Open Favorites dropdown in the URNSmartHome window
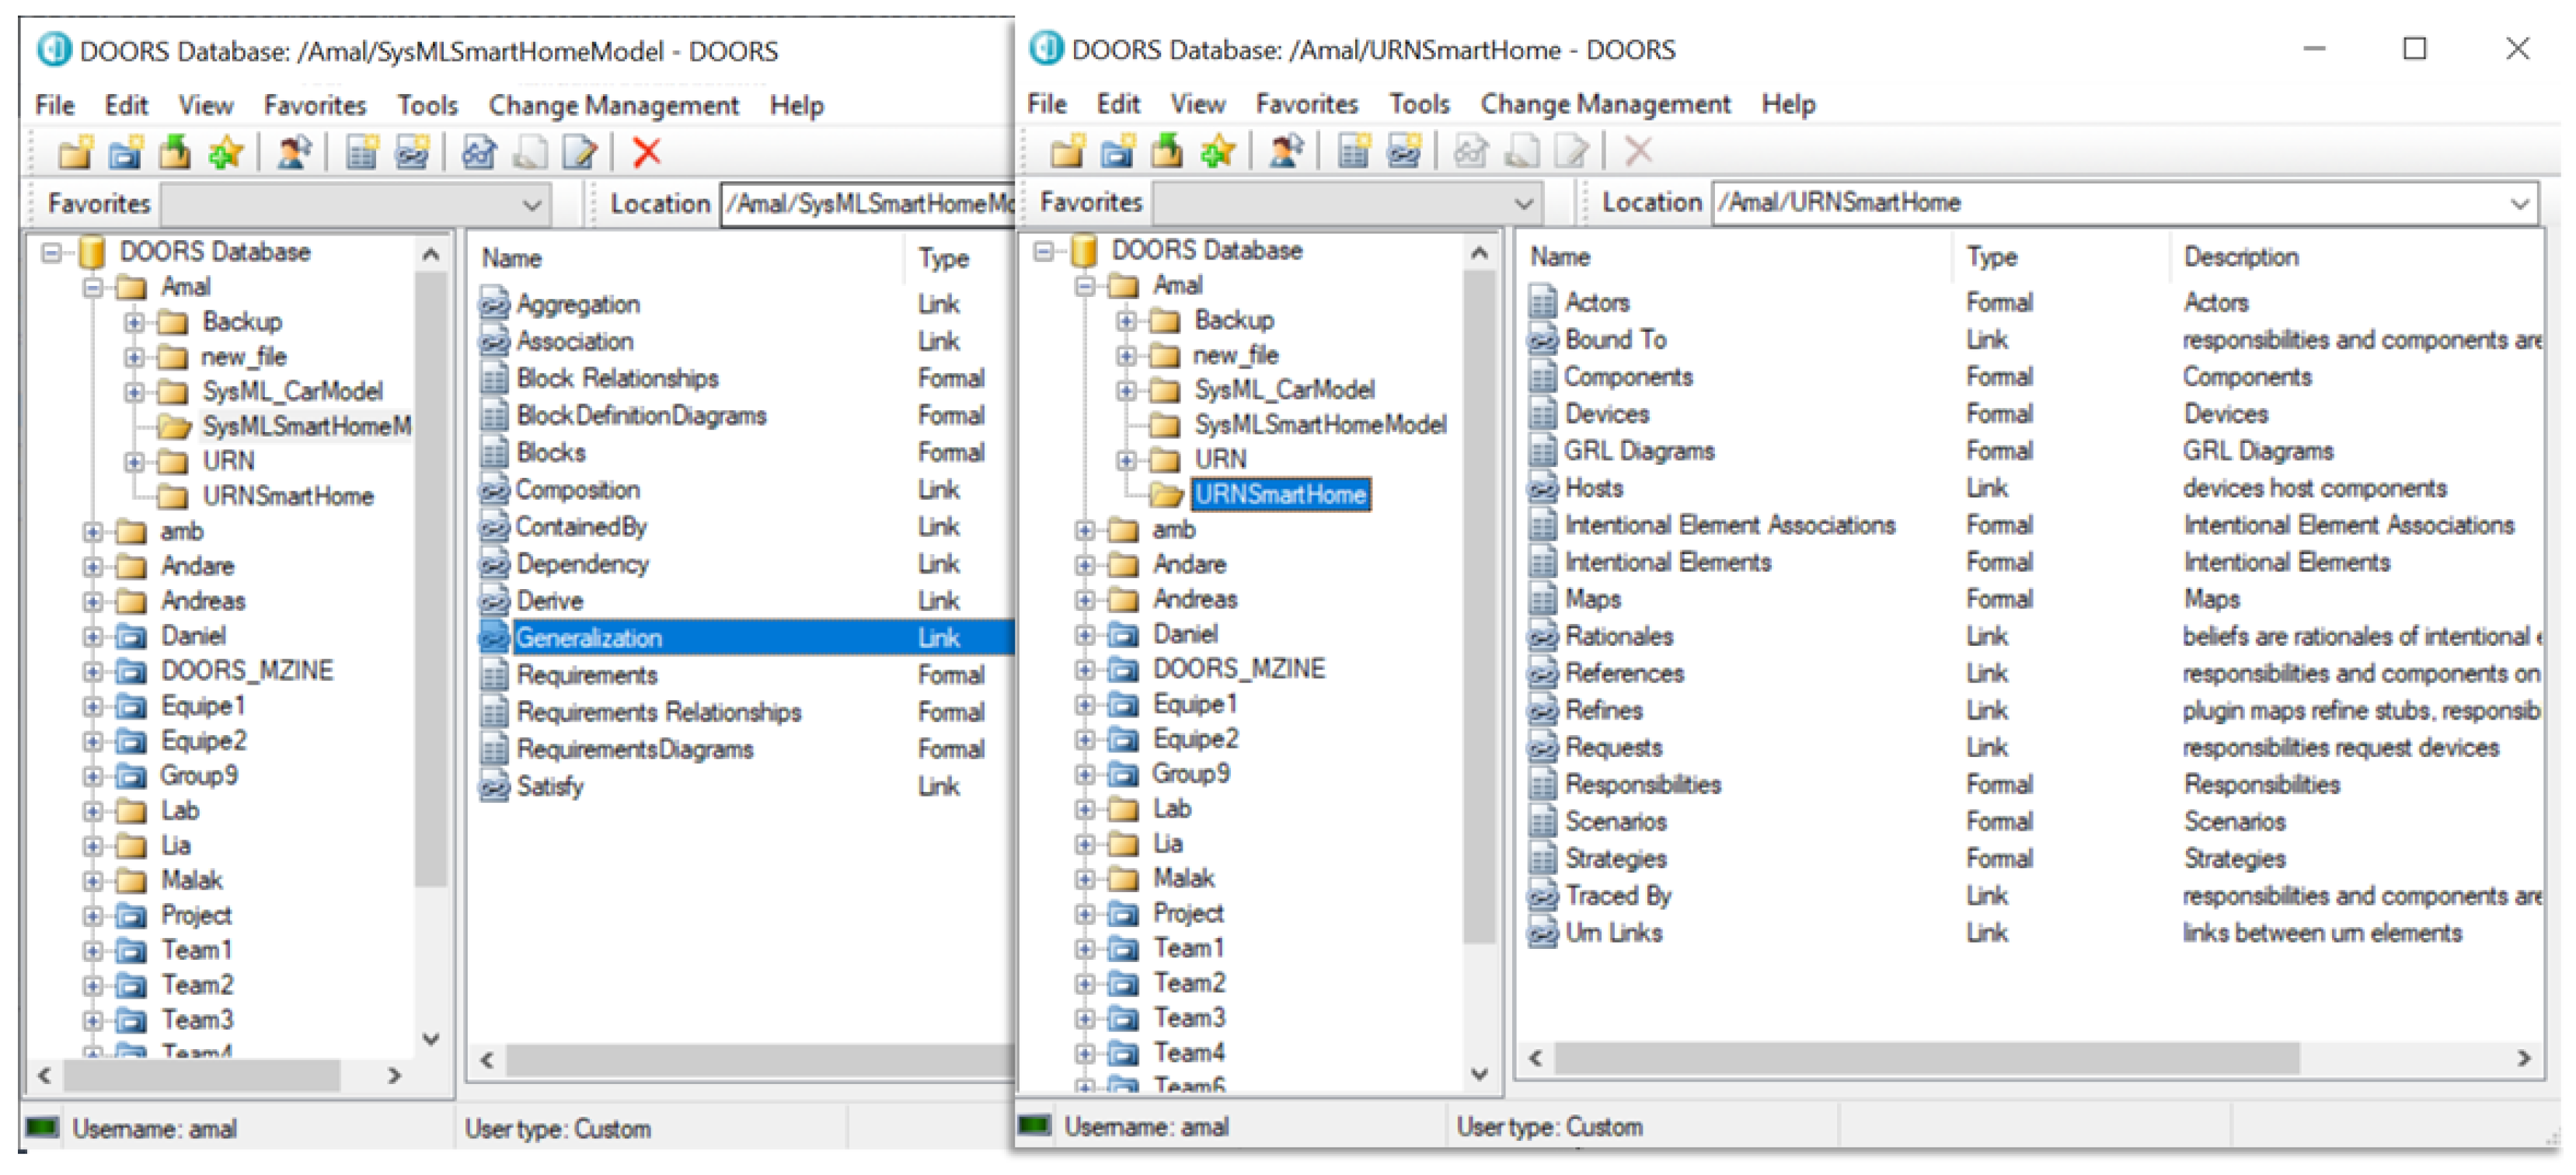This screenshot has width=2576, height=1175. tap(1523, 203)
